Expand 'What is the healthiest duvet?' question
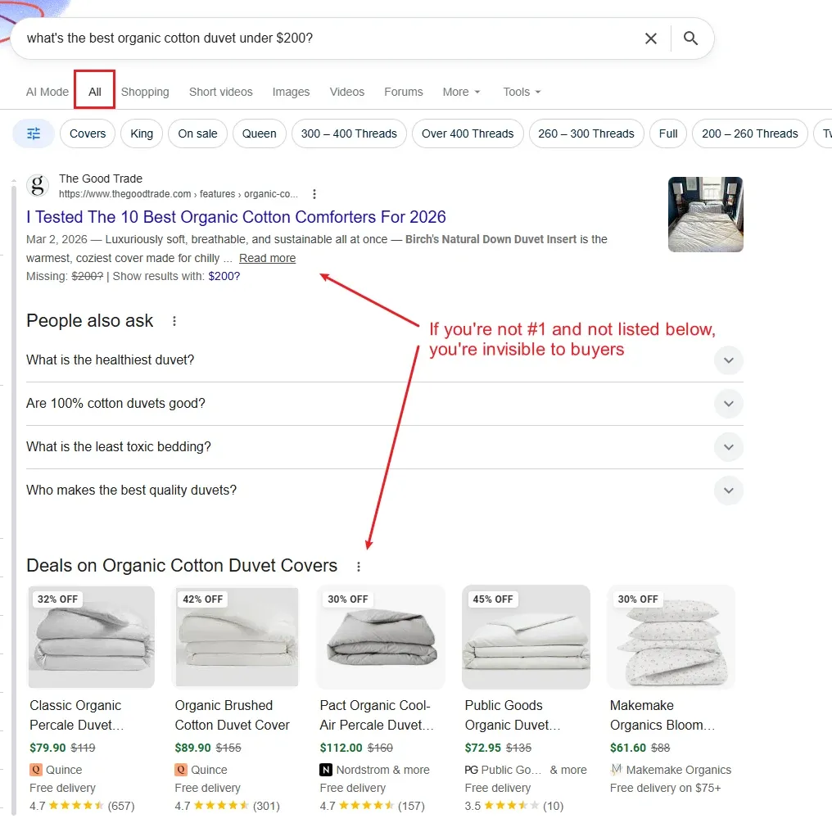The width and height of the screenshot is (832, 823). point(728,360)
